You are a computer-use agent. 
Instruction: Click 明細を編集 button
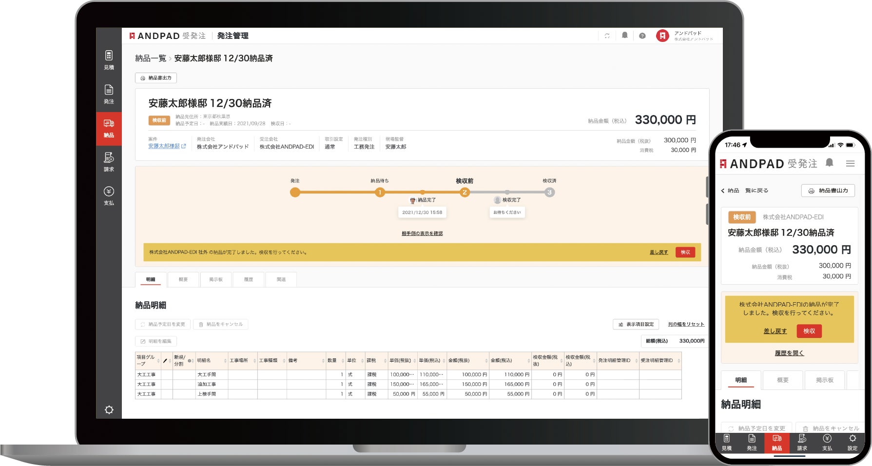tap(156, 341)
